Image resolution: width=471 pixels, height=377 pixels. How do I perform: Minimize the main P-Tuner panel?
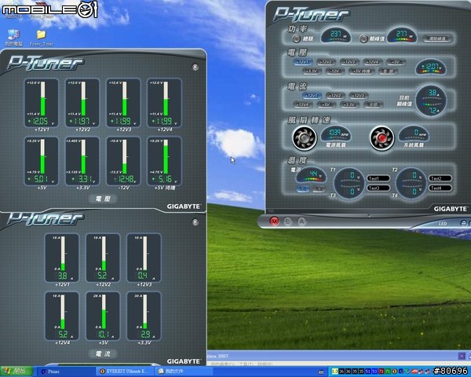[x=463, y=223]
